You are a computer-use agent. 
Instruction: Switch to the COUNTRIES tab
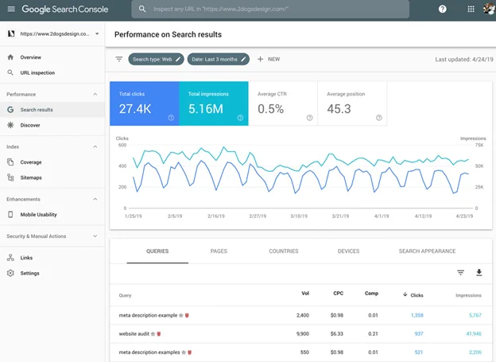[x=284, y=251]
